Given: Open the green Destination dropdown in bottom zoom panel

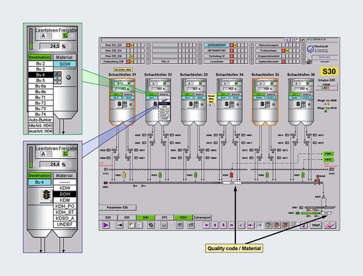Looking at the screenshot, I should click(x=40, y=176).
